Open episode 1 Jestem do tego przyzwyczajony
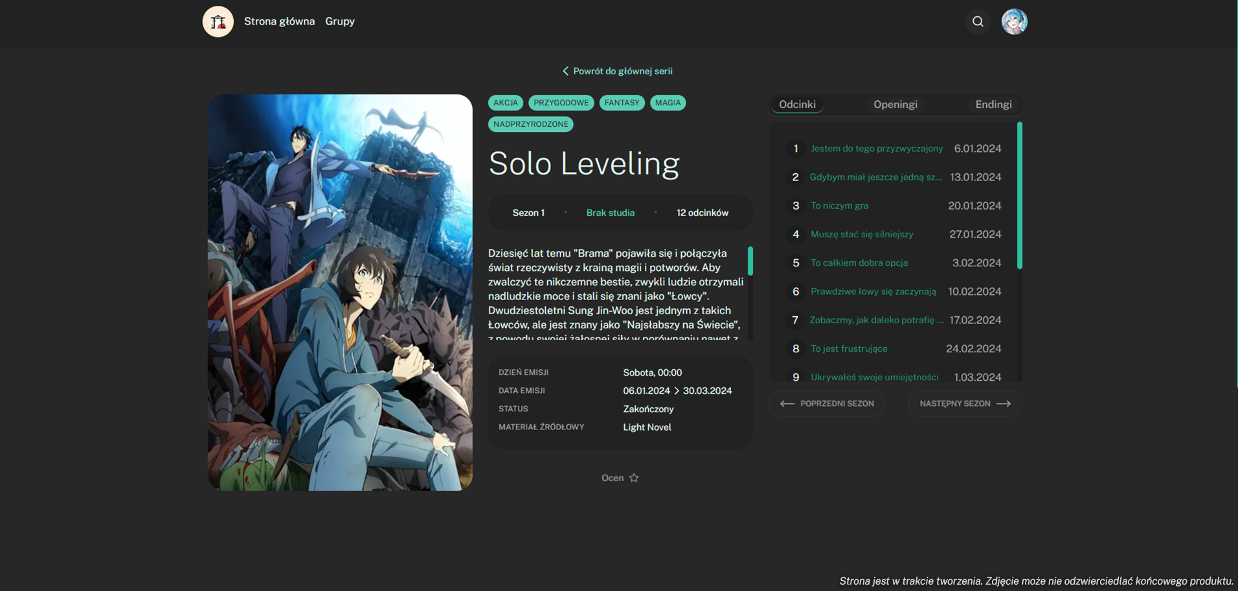 coord(877,149)
